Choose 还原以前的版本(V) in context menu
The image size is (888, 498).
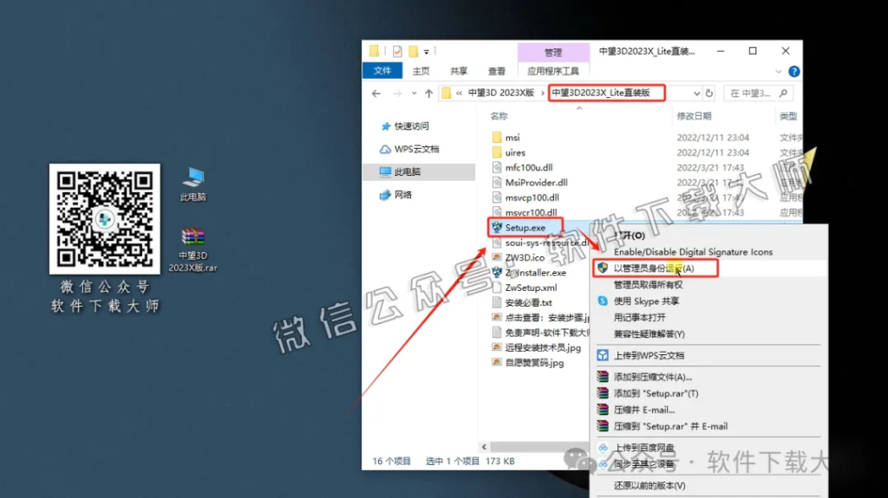pyautogui.click(x=649, y=486)
